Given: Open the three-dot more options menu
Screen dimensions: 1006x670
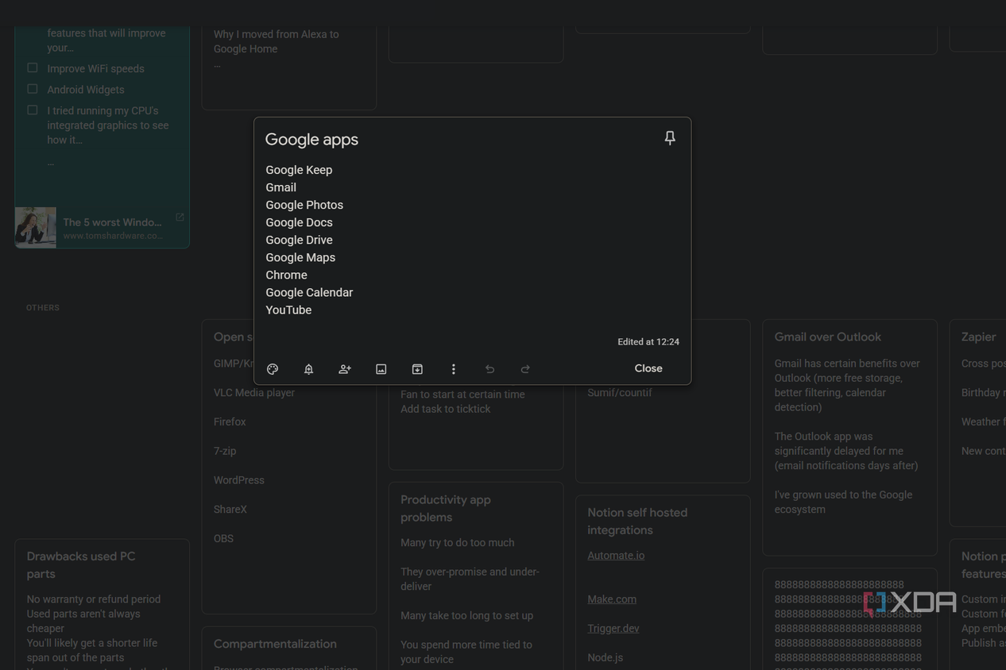Looking at the screenshot, I should (x=454, y=369).
